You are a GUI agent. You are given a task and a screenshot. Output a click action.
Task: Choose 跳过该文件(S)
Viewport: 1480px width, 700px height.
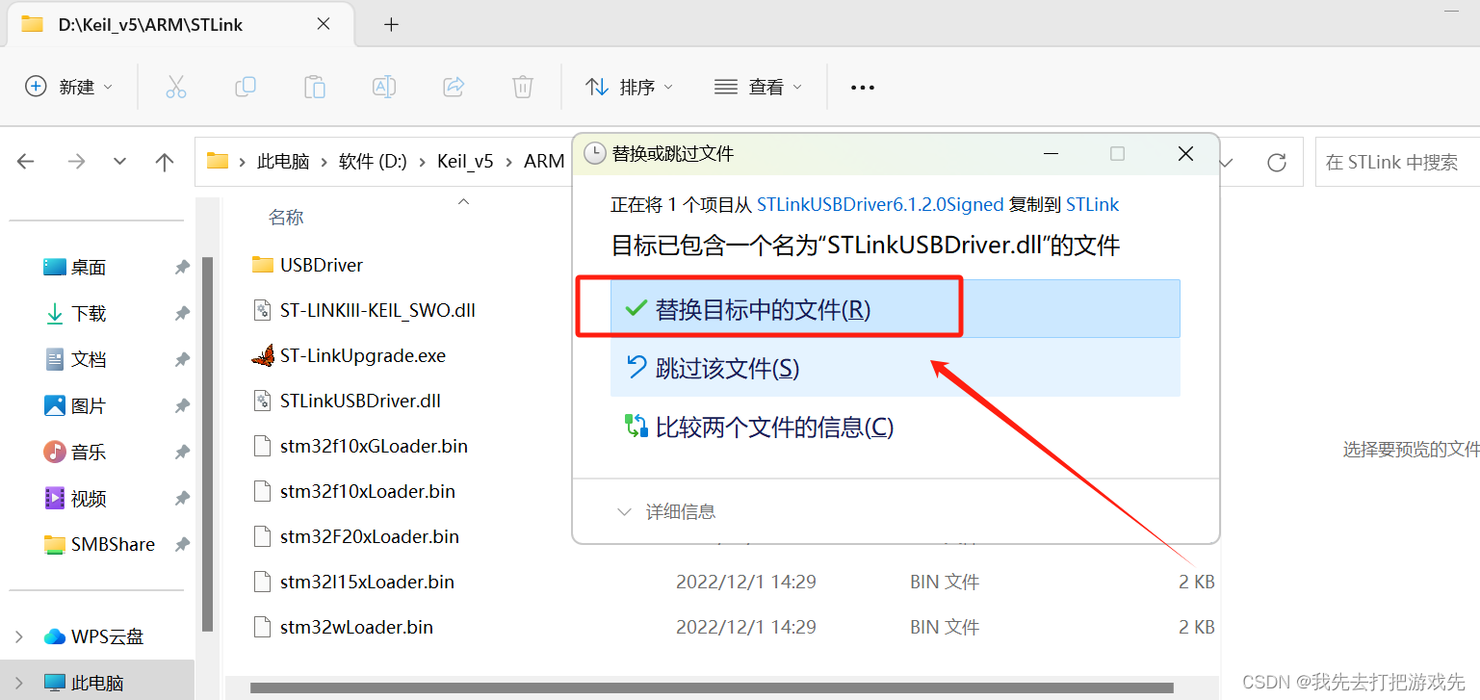[896, 368]
